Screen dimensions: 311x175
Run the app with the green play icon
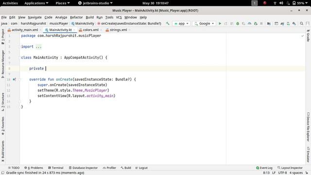(220, 23)
